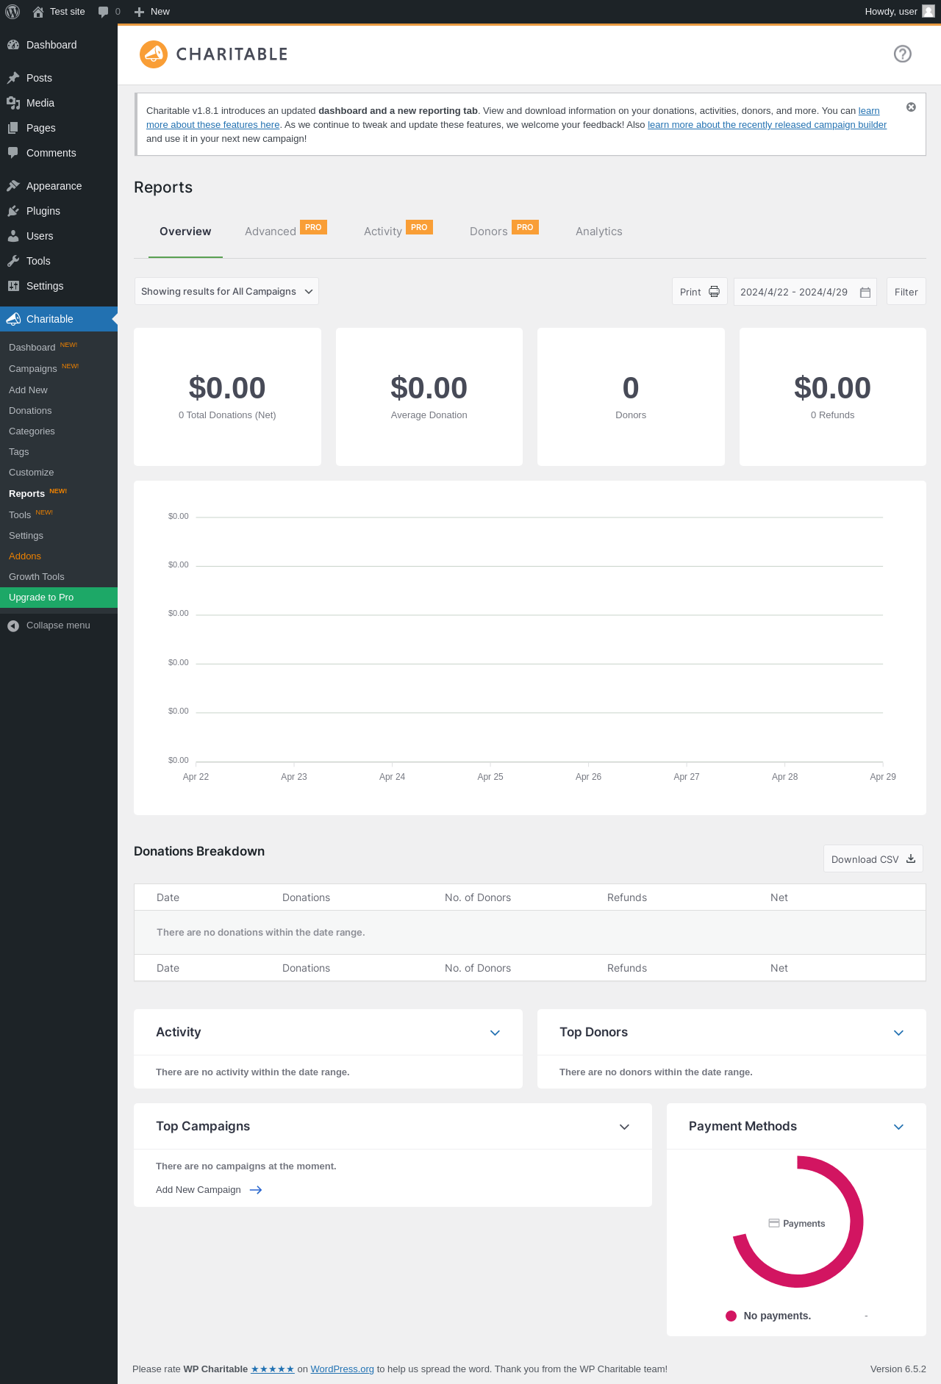Click the Users person icon
Viewport: 941px width, 1384px height.
(13, 236)
